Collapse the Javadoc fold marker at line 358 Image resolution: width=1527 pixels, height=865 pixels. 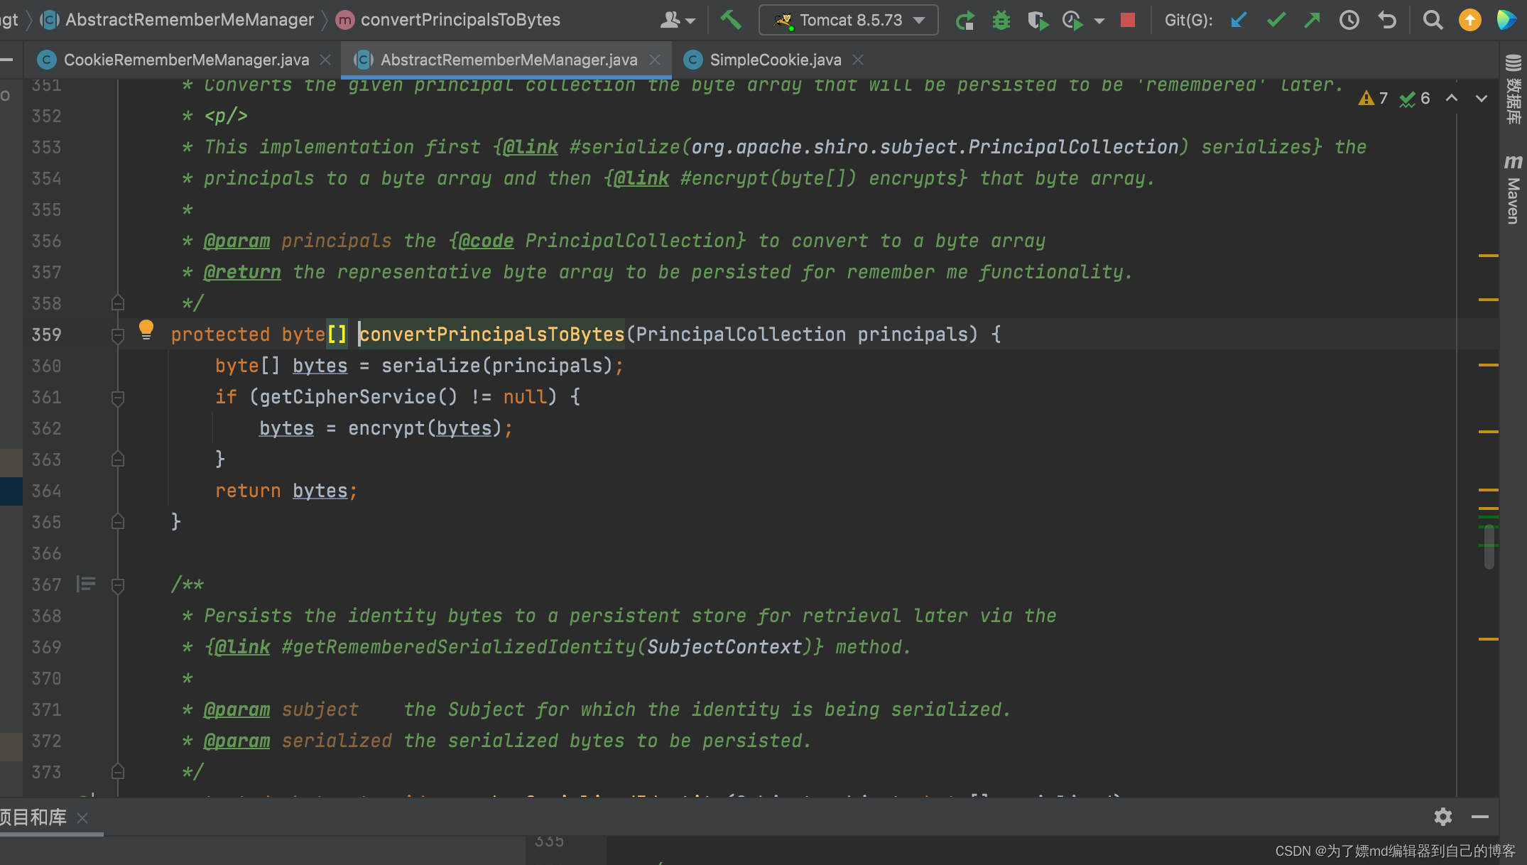pyautogui.click(x=118, y=303)
